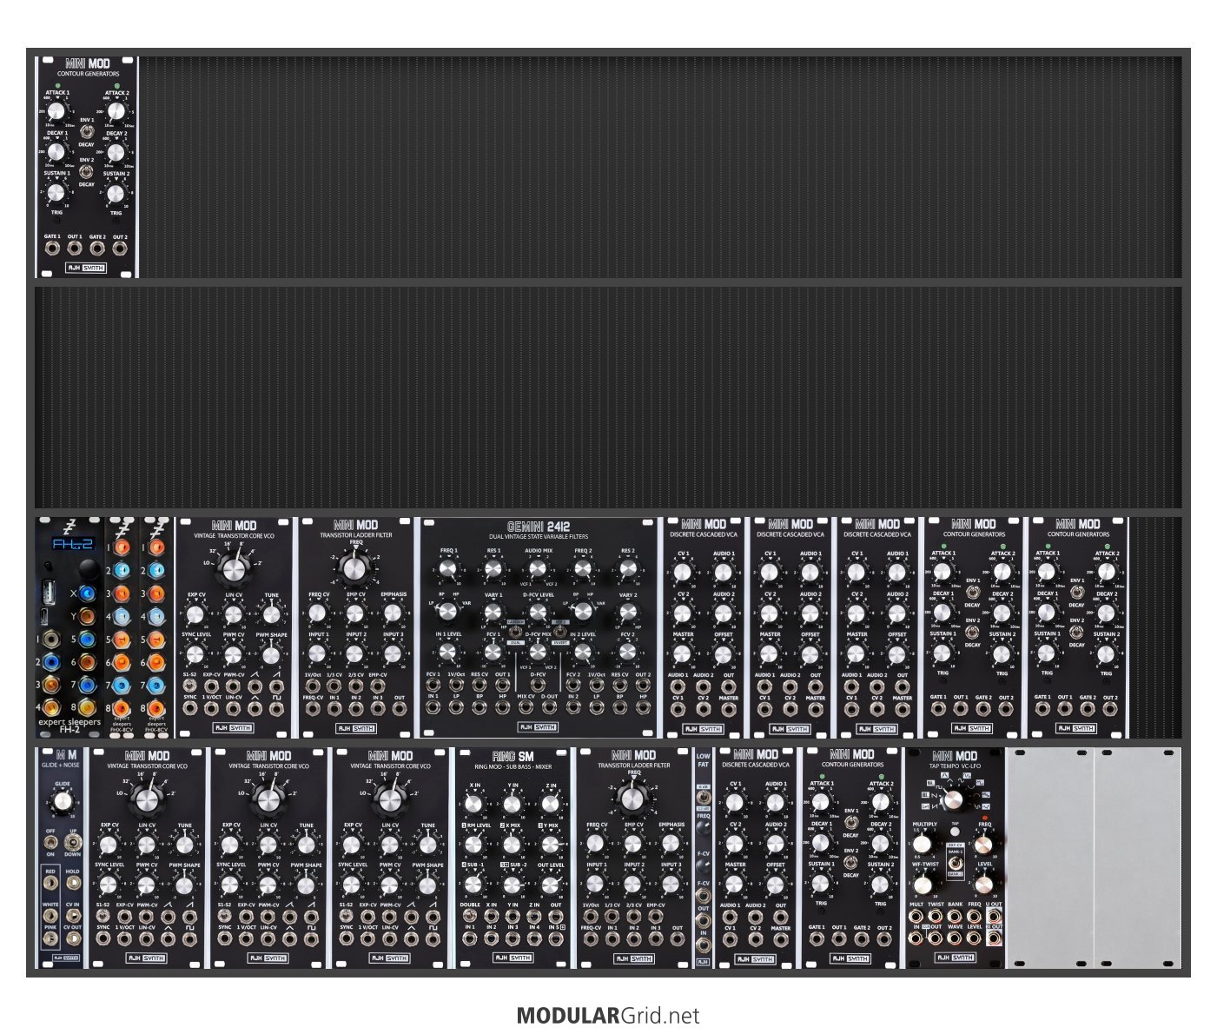Click the OUT 2 jack on Gemini 2412
The width and height of the screenshot is (1217, 1034).
click(643, 685)
